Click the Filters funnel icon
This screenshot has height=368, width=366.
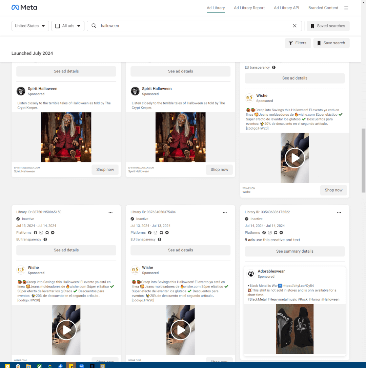[291, 43]
